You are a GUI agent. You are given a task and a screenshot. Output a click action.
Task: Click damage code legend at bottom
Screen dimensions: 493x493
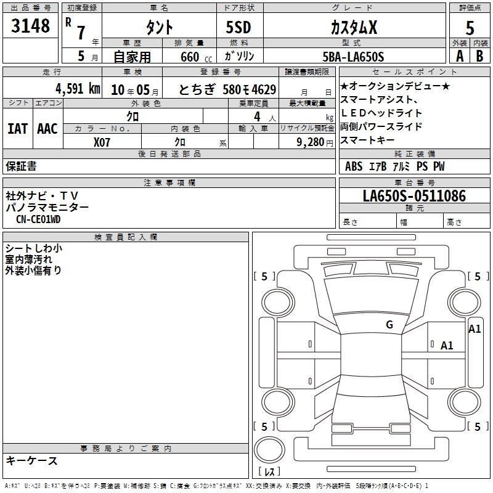(x=216, y=486)
